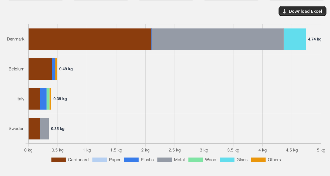Click the Wood legend color swatch
Screen dimensions: 330x176
point(195,160)
